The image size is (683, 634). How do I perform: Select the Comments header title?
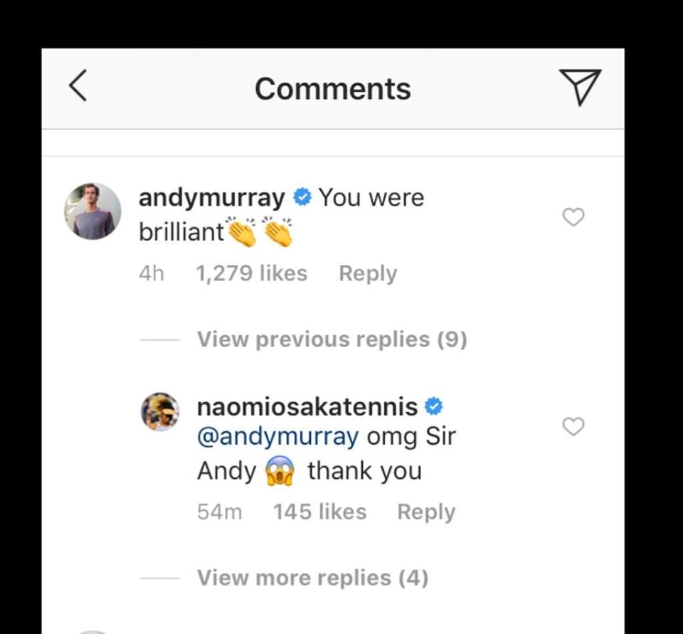[x=335, y=88]
